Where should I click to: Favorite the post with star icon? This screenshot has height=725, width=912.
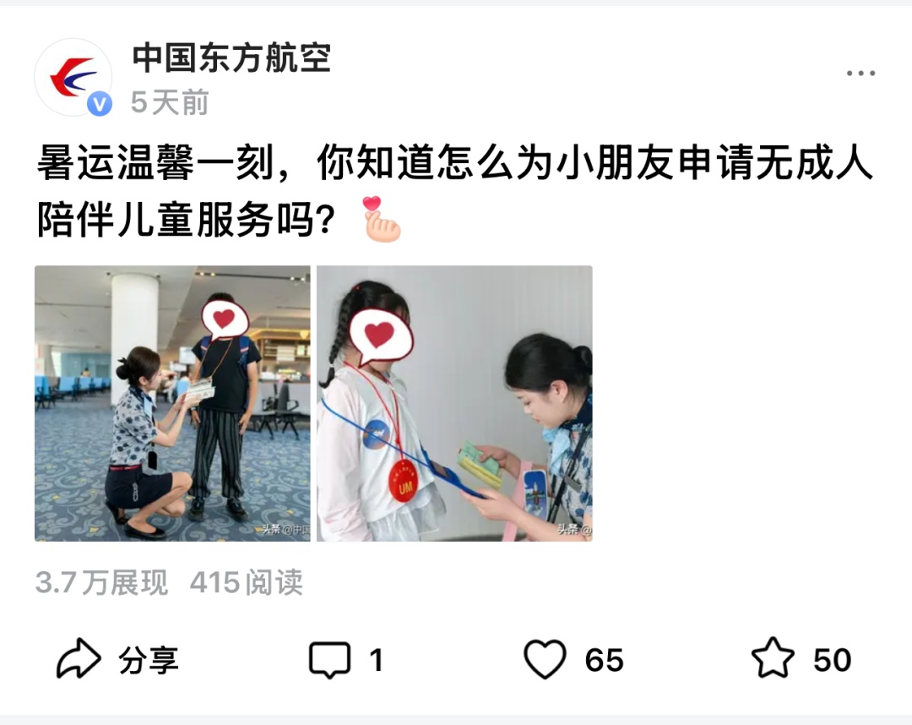pos(773,657)
